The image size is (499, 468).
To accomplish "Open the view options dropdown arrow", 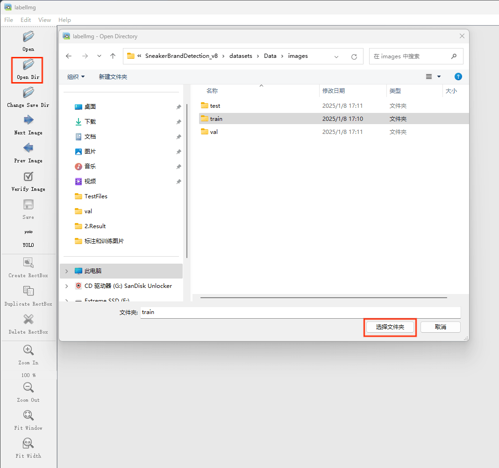I will tap(439, 77).
